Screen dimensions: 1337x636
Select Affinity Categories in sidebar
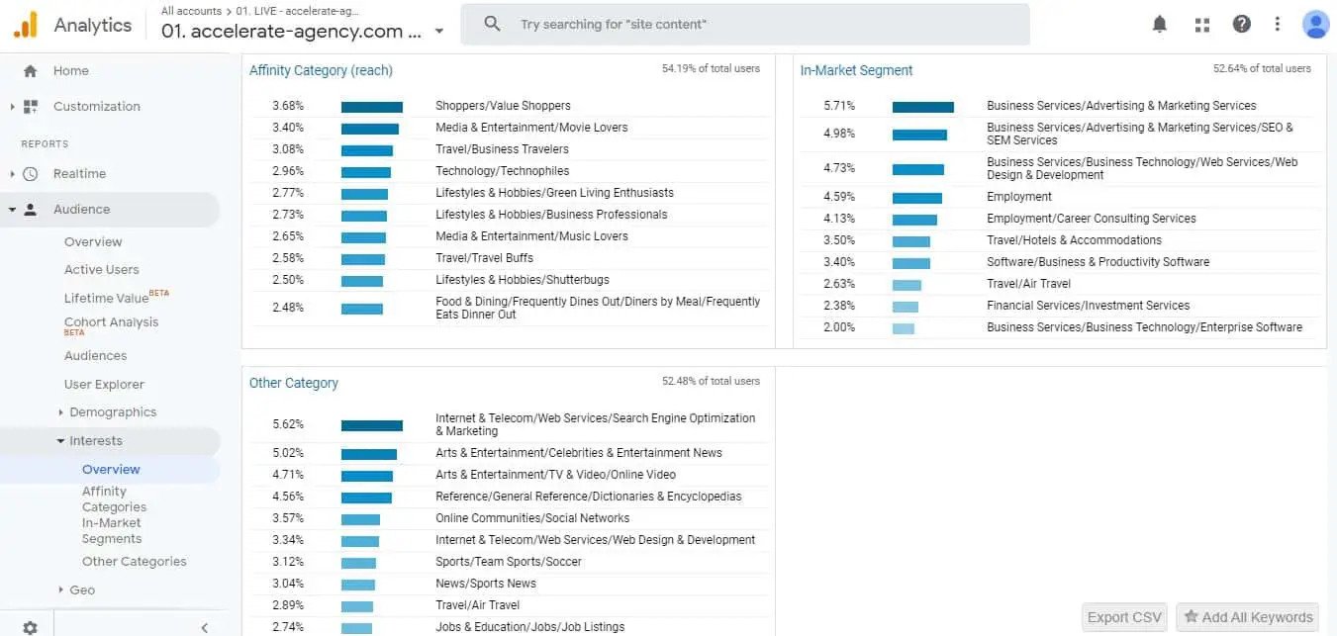coord(114,499)
